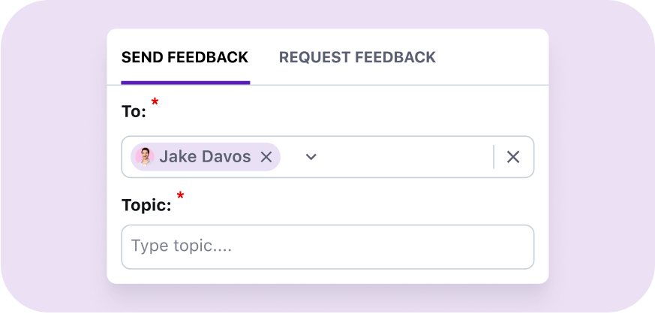Click the To: field label

click(134, 112)
